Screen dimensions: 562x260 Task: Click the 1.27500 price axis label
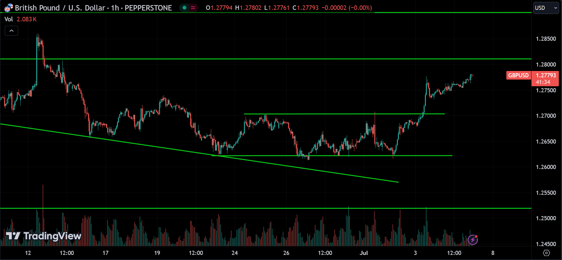tap(546, 90)
